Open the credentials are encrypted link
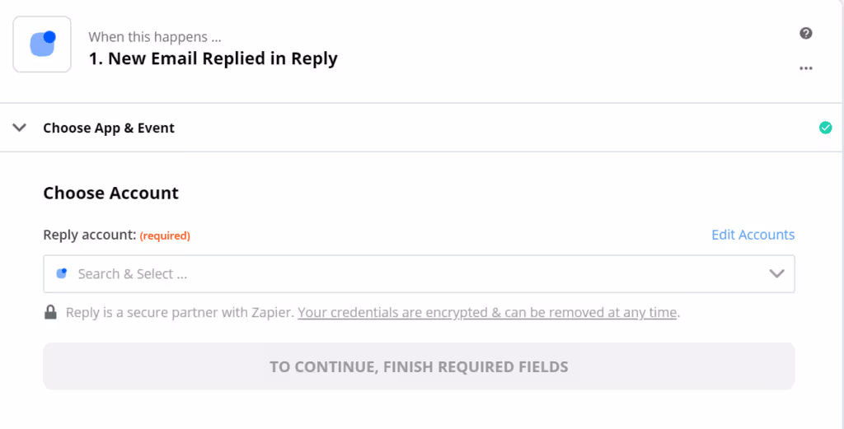This screenshot has height=429, width=844. pos(487,312)
